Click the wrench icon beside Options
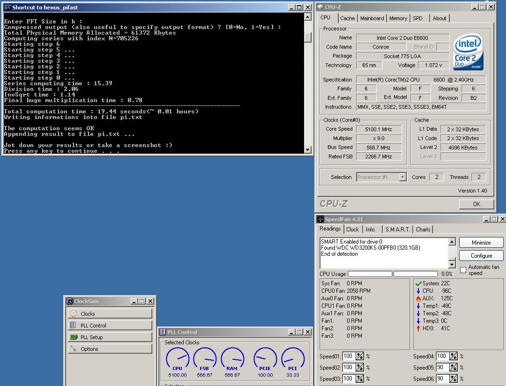The image size is (506, 386). coord(74,349)
